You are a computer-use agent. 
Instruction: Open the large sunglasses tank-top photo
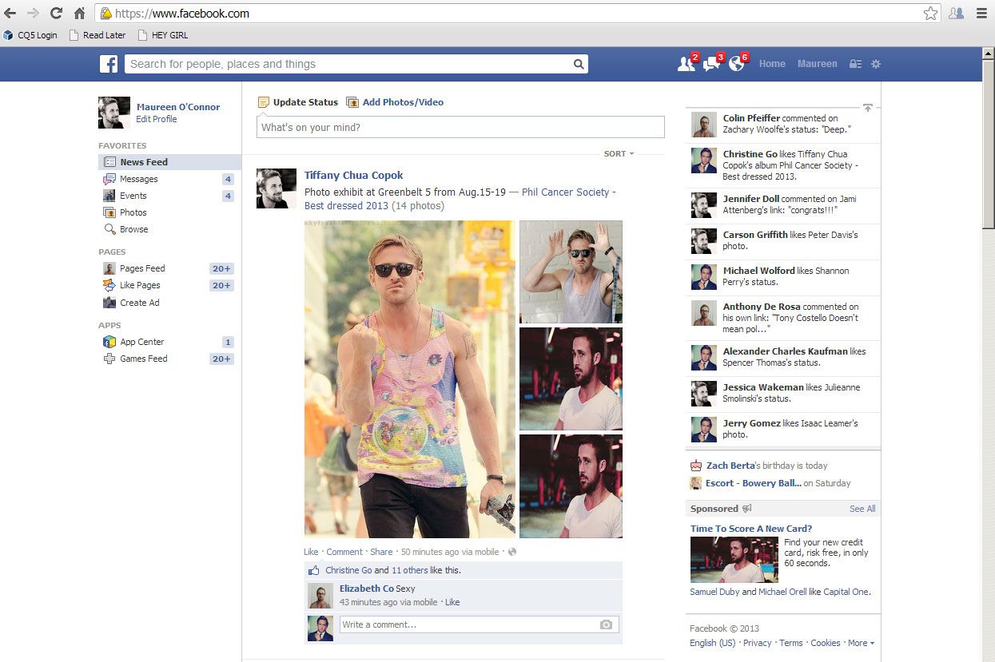[x=410, y=379]
